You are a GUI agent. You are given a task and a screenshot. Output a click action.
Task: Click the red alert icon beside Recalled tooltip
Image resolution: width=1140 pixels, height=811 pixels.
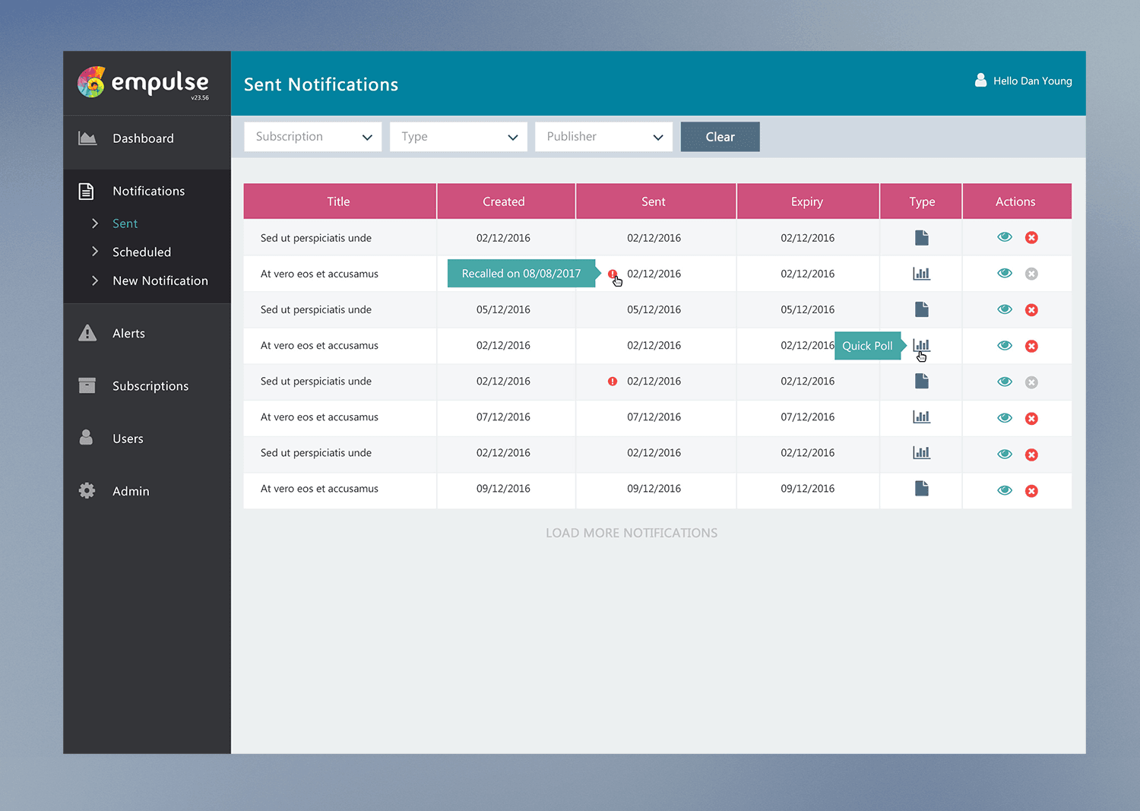tap(612, 274)
